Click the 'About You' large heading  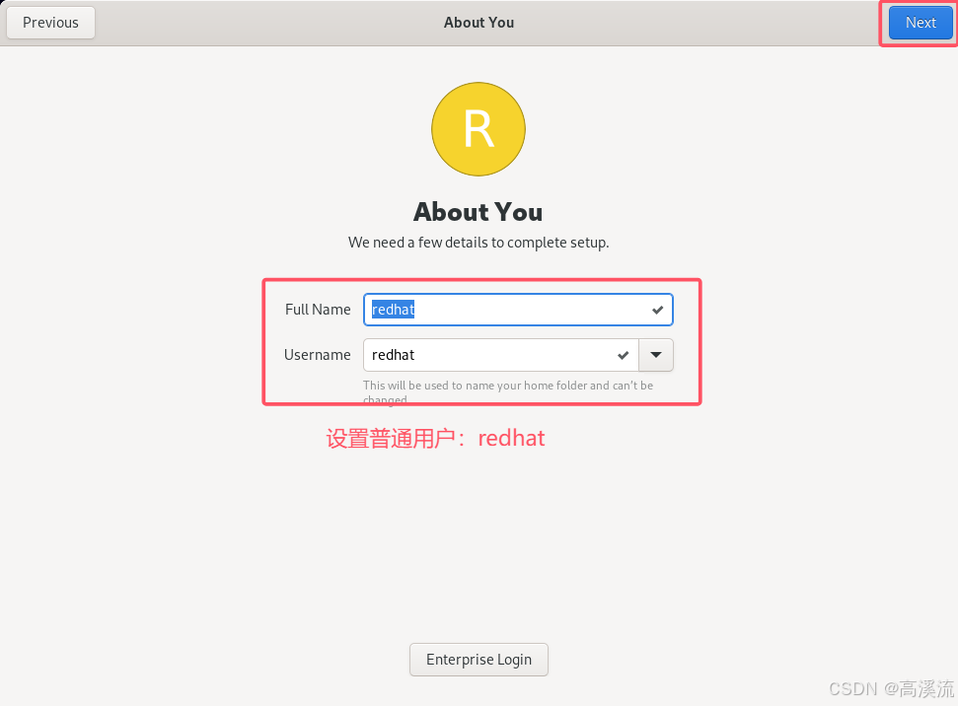(x=478, y=212)
